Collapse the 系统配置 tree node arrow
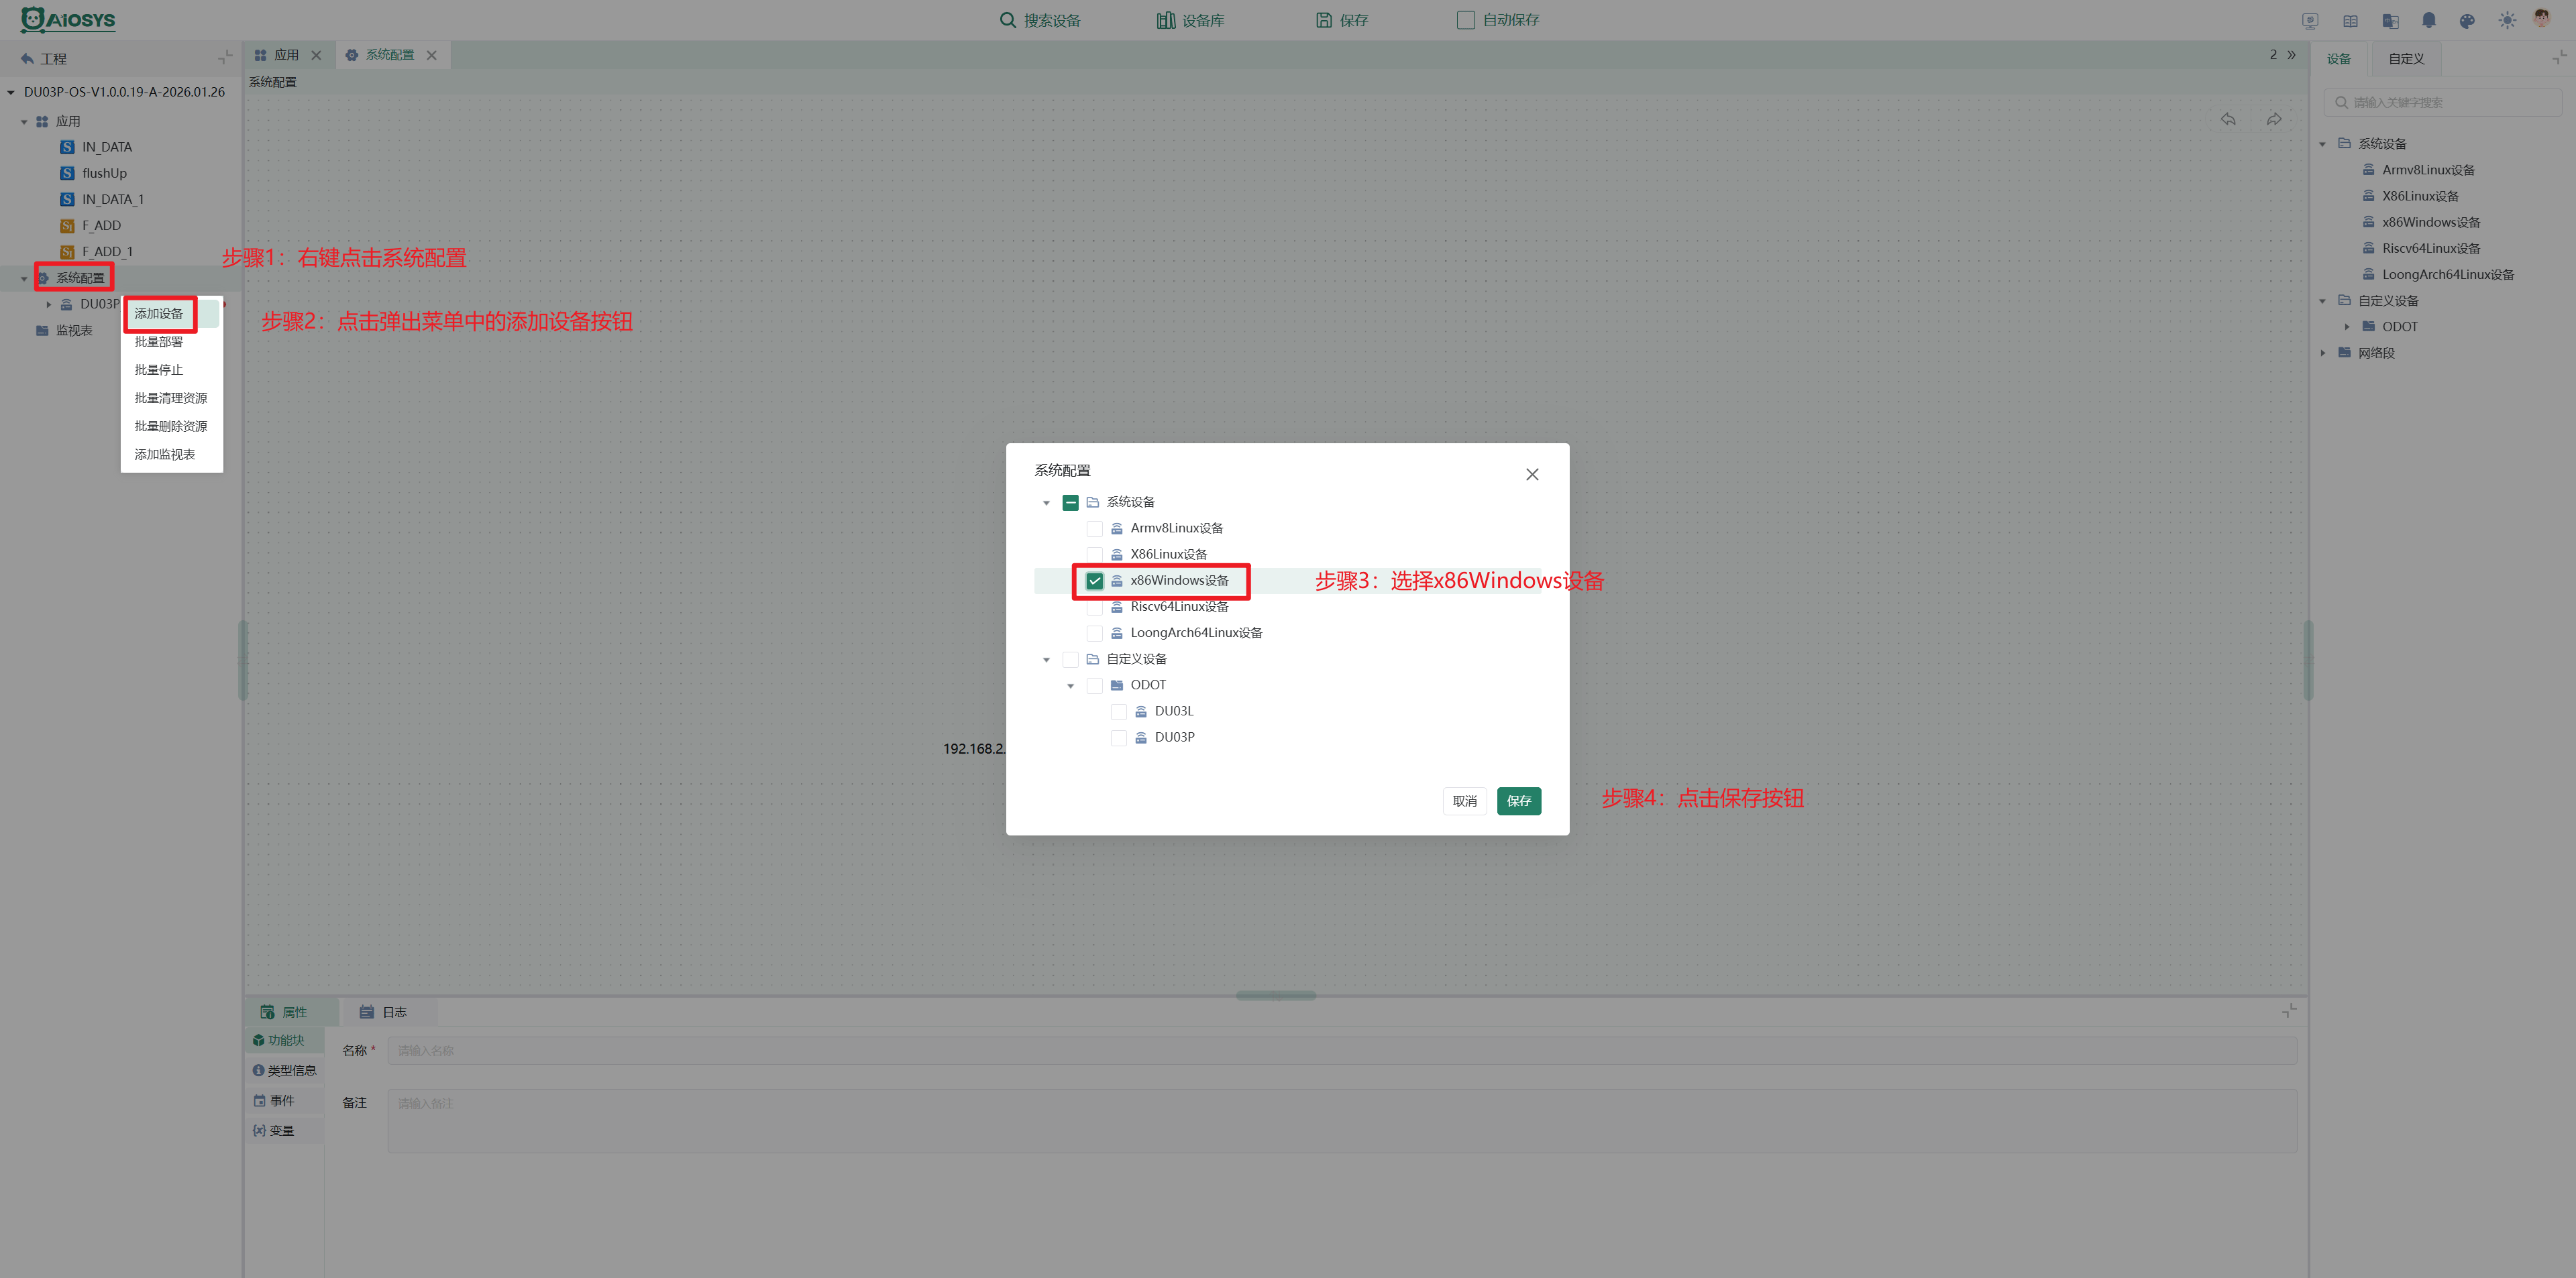The image size is (2576, 1278). pyautogui.click(x=24, y=278)
